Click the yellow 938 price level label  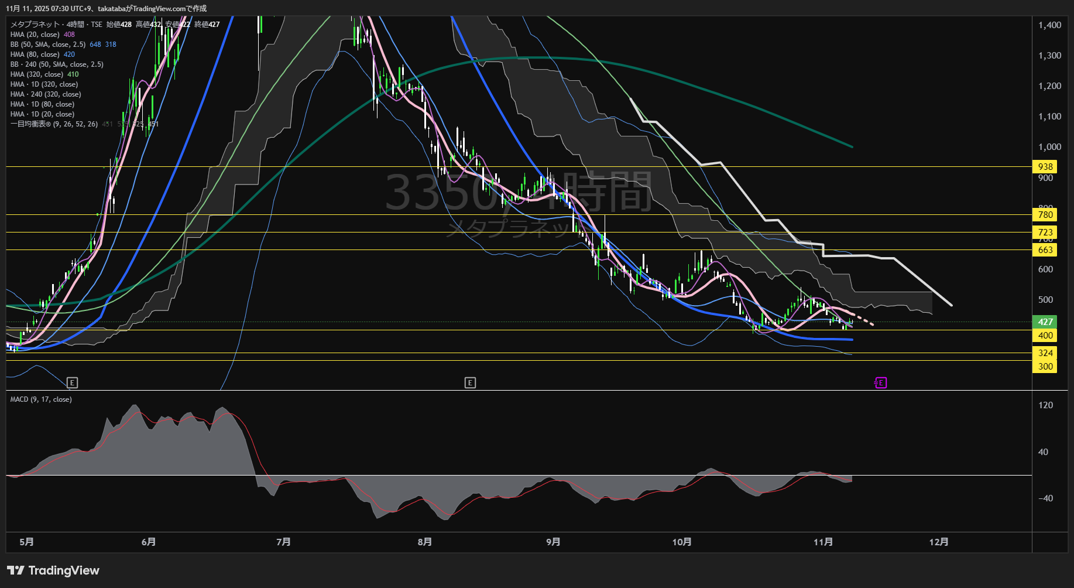(1045, 167)
